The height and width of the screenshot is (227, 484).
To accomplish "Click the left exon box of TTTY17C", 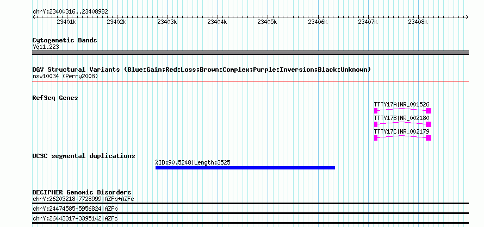I will click(x=376, y=138).
